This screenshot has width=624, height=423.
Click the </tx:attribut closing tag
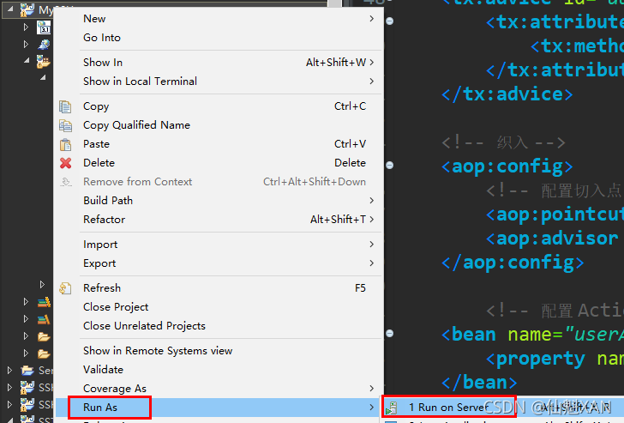tap(555, 70)
